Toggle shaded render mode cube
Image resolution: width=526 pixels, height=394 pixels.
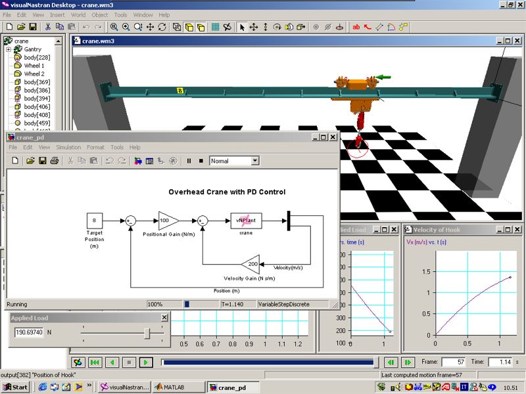pyautogui.click(x=189, y=27)
